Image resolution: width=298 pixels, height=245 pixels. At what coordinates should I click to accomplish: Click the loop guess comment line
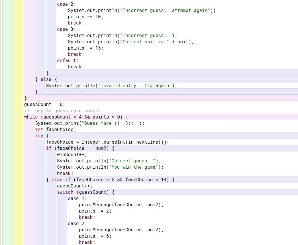(x=62, y=111)
